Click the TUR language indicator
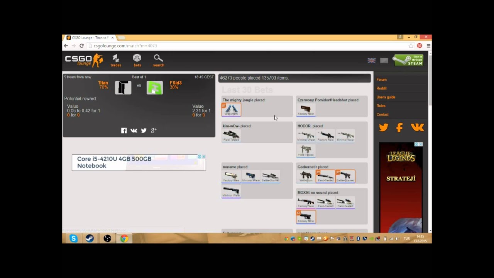The height and width of the screenshot is (278, 494). point(407,239)
